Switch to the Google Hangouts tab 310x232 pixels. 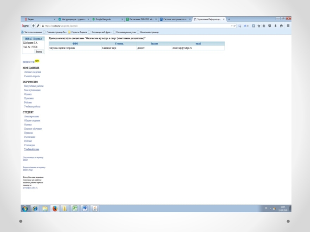(x=107, y=19)
